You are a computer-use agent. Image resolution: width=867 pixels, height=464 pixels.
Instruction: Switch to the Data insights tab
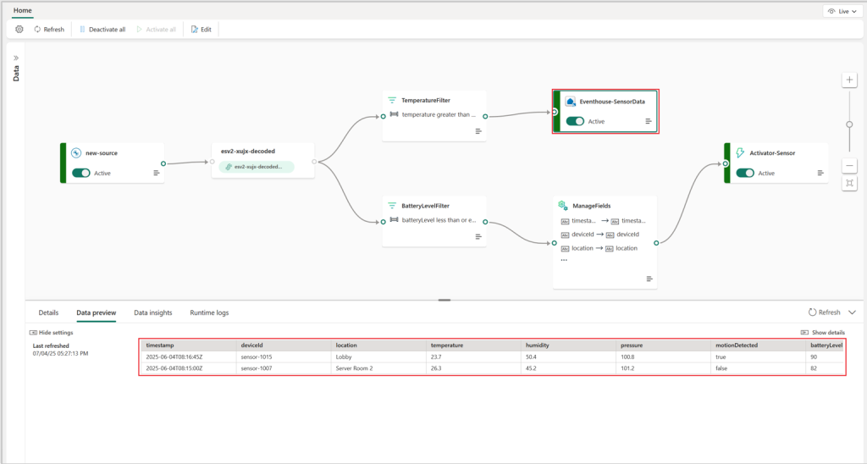[153, 312]
